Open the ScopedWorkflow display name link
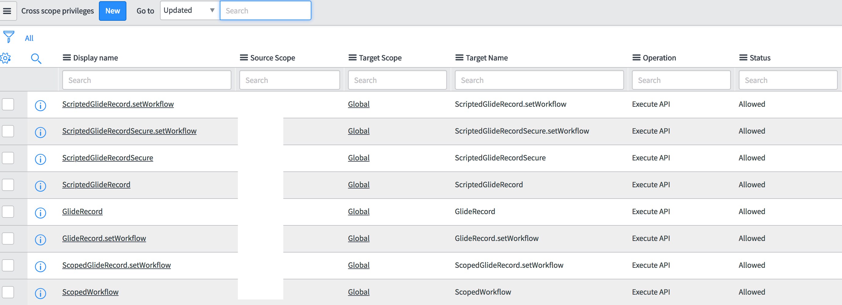The width and height of the screenshot is (842, 305). click(x=90, y=292)
